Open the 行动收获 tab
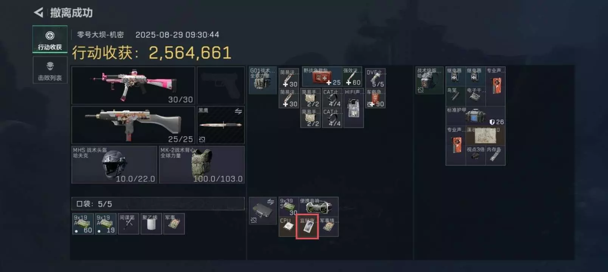This screenshot has height=272, width=608. pyautogui.click(x=50, y=39)
